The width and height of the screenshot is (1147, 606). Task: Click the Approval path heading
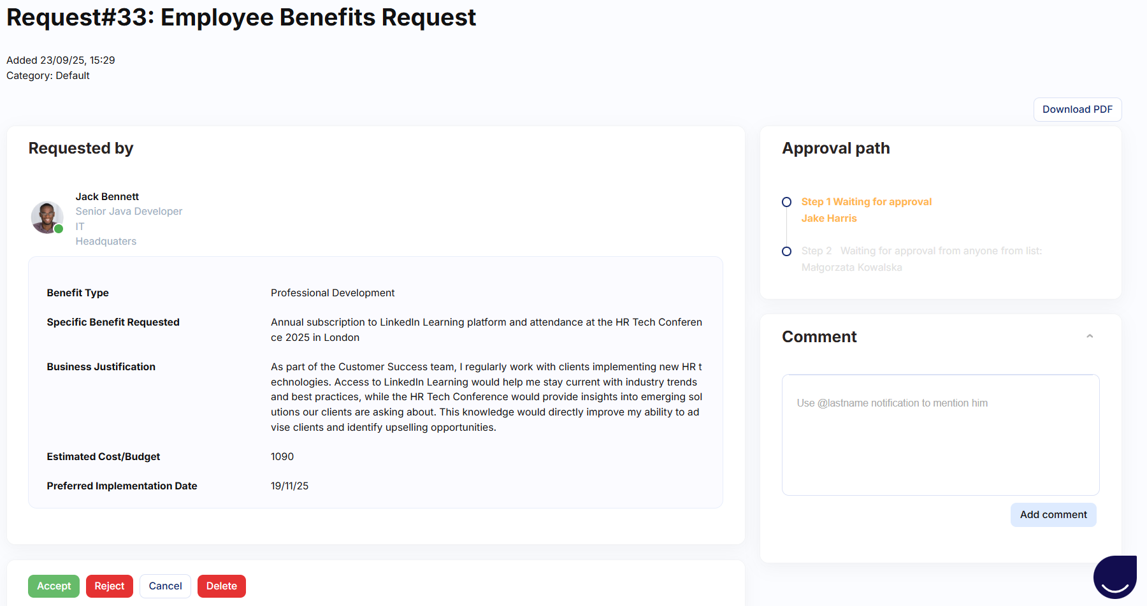click(835, 148)
